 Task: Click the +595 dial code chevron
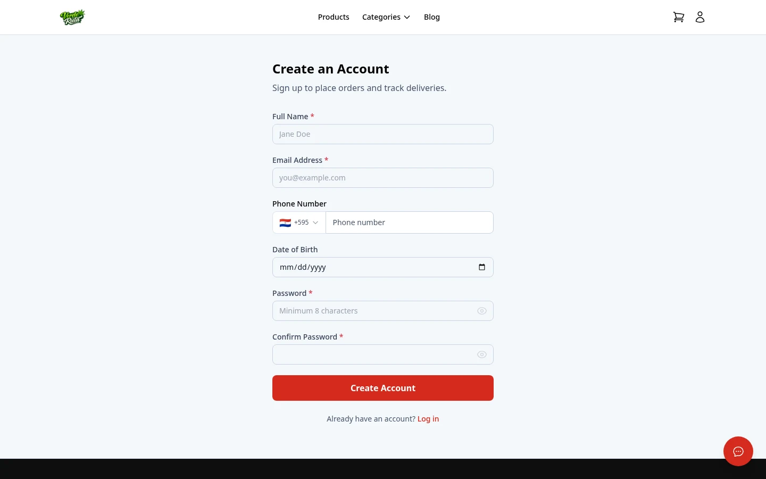pos(315,222)
